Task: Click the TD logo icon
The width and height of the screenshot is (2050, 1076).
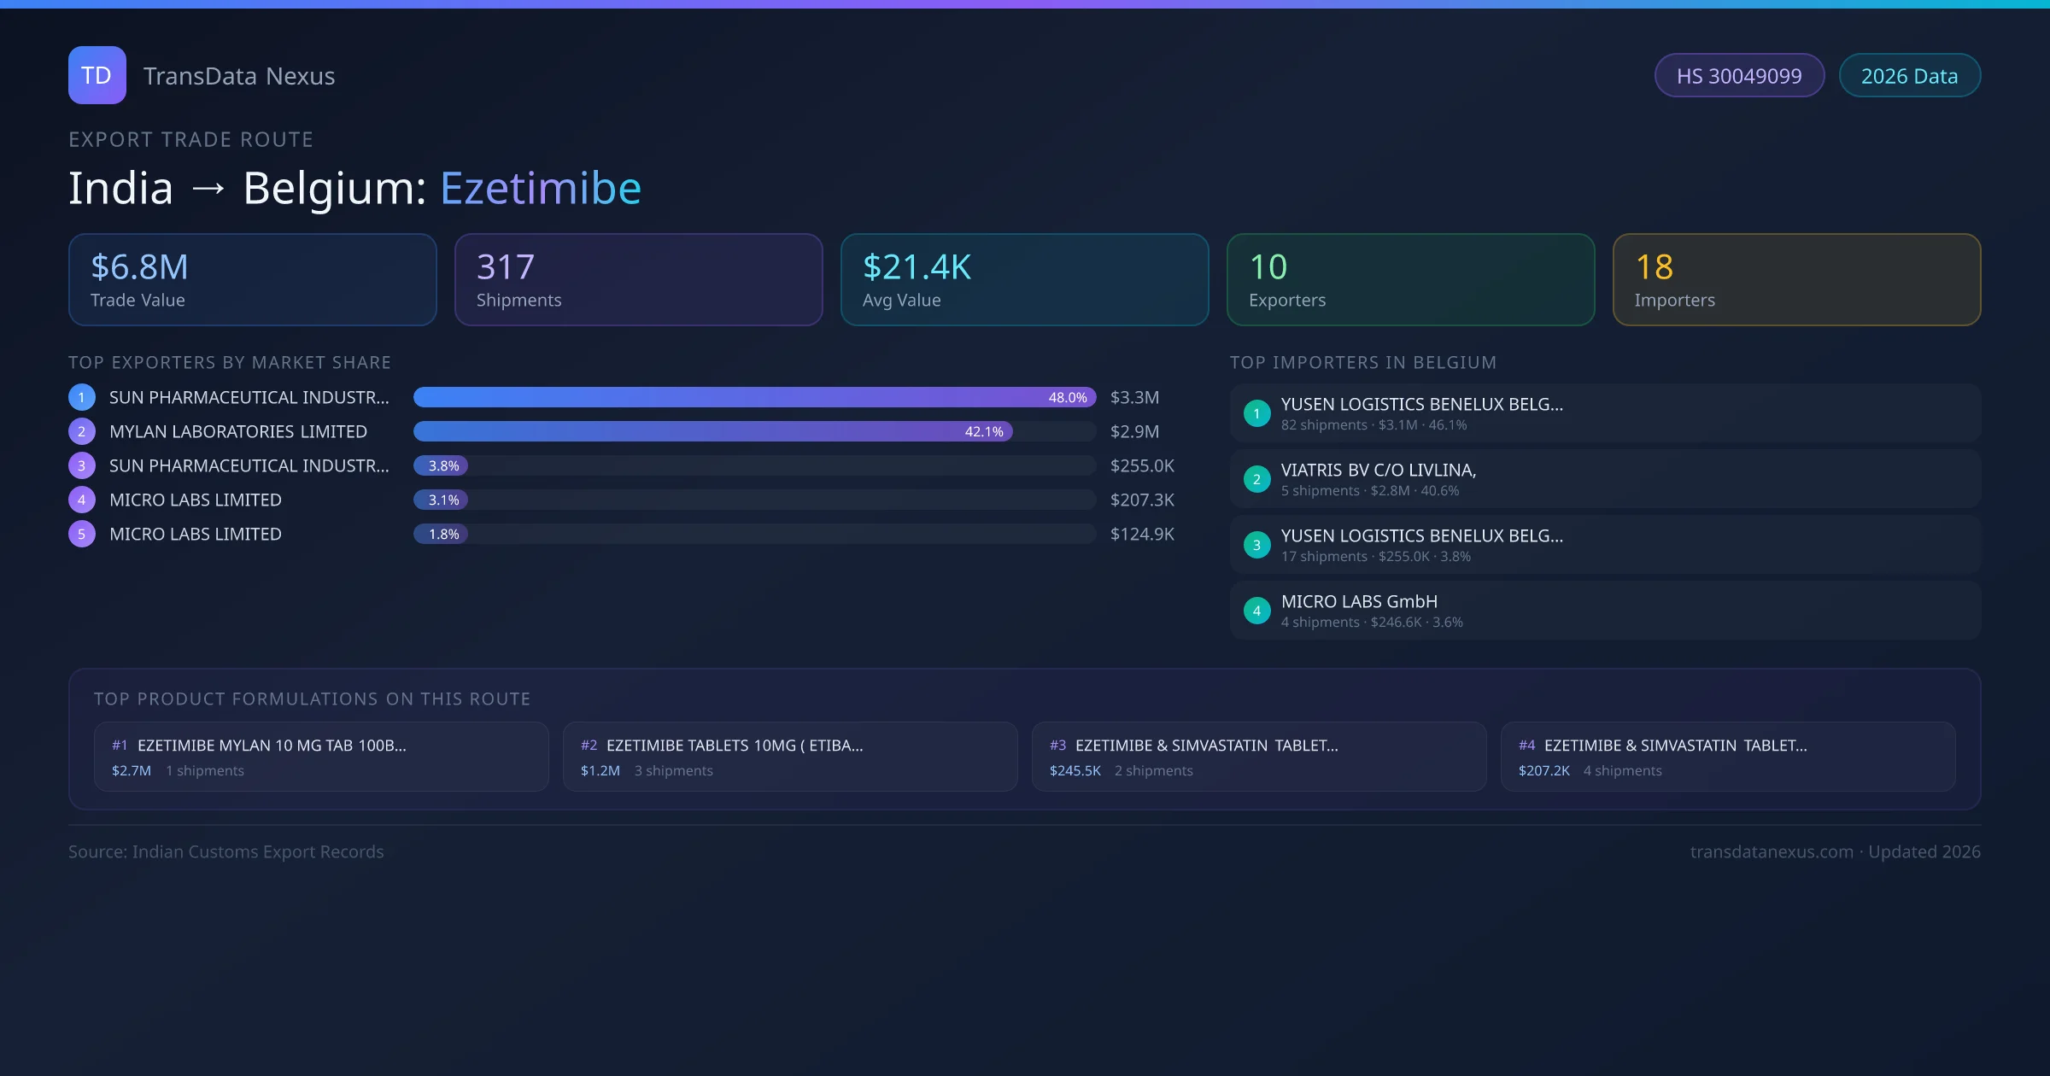Action: 97,75
